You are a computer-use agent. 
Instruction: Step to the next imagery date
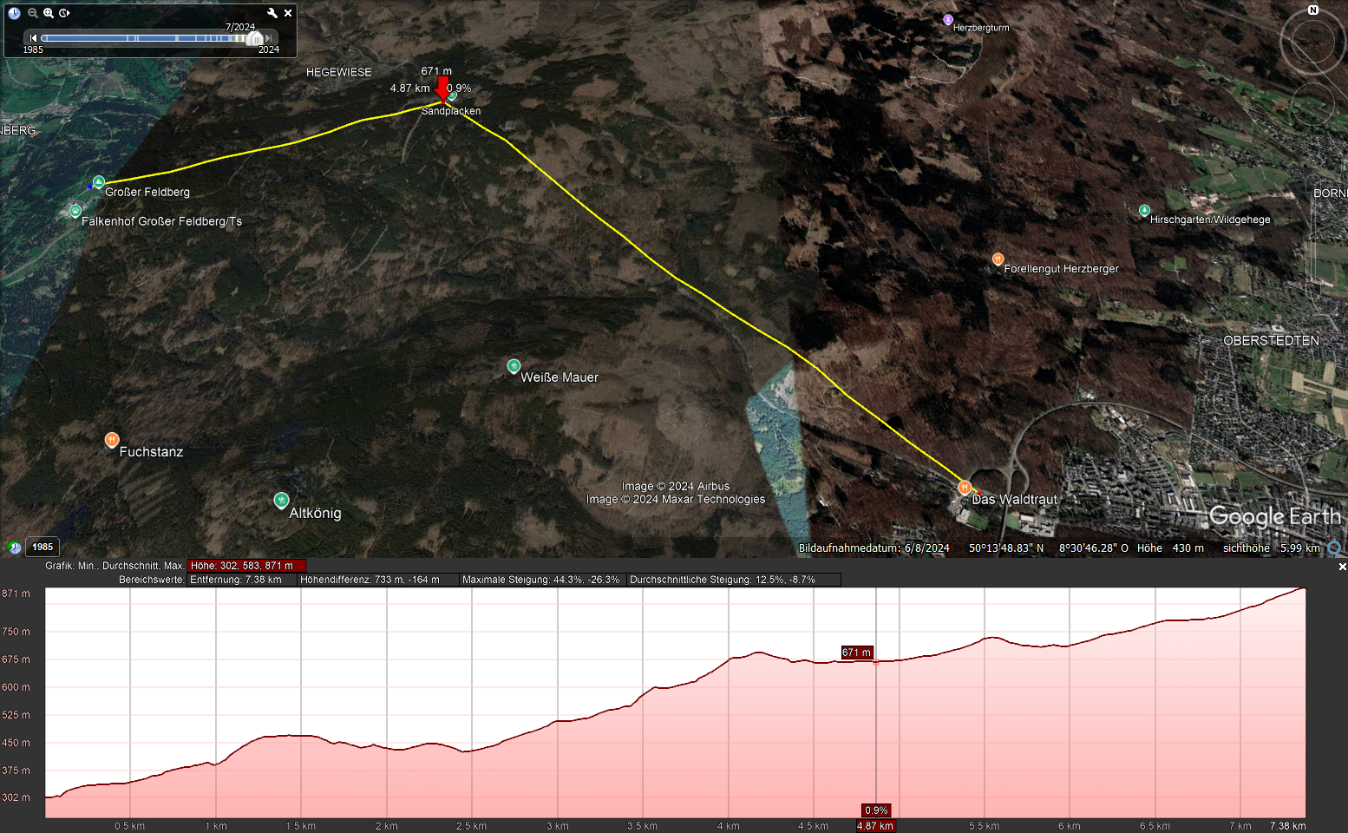pos(270,38)
